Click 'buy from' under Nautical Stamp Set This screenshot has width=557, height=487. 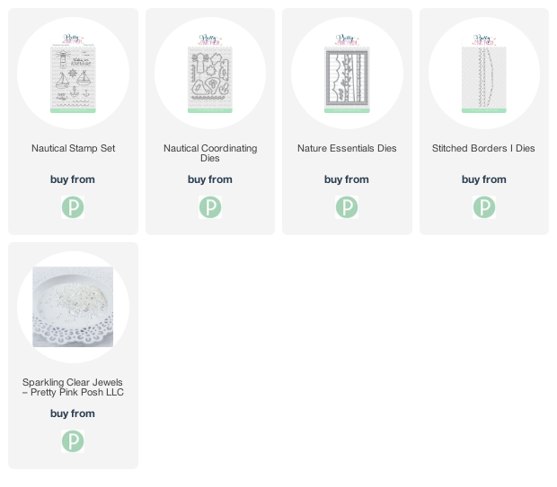73,179
